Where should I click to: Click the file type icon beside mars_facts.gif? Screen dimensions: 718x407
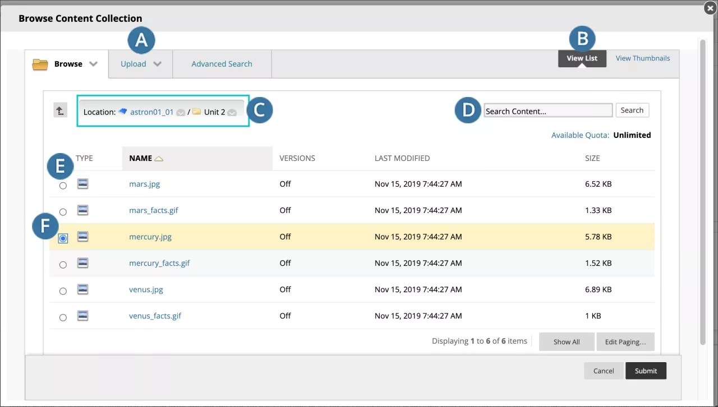pos(82,210)
